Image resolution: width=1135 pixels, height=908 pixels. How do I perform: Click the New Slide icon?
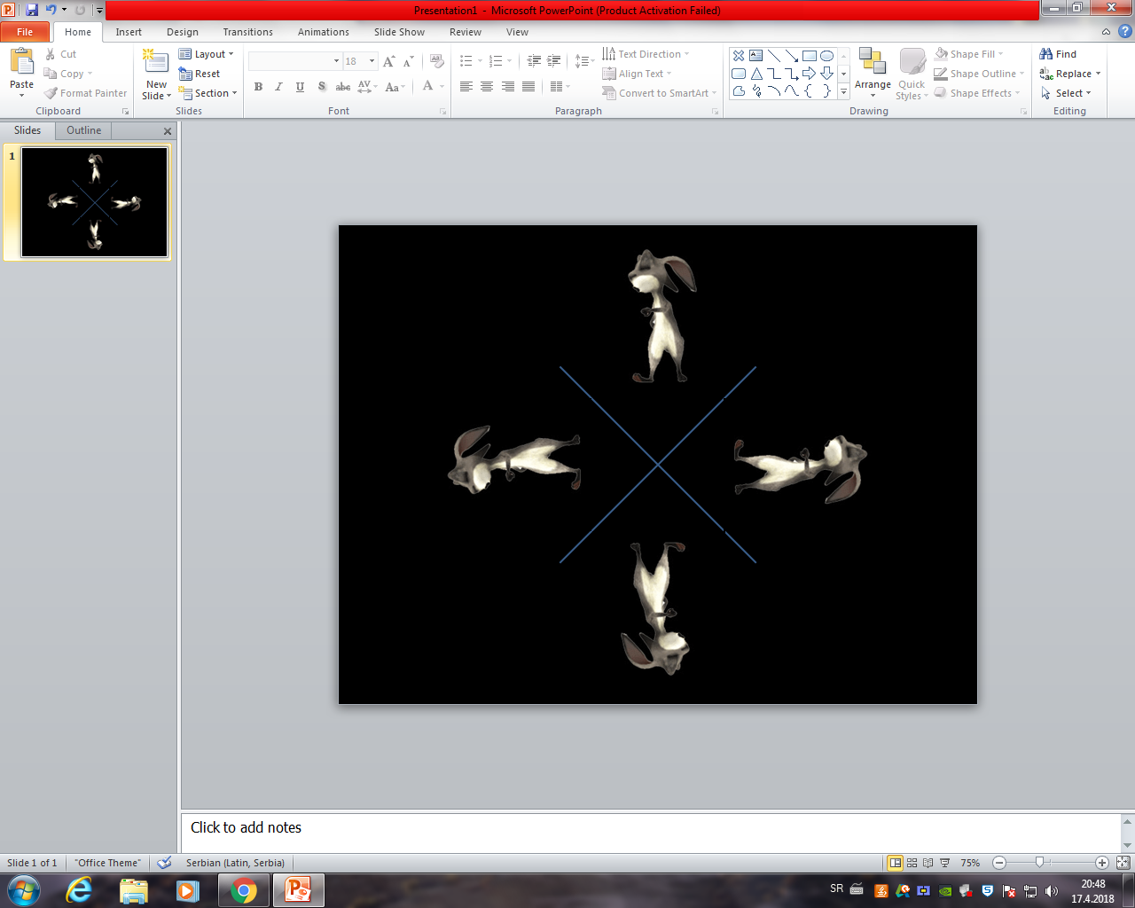pos(156,62)
